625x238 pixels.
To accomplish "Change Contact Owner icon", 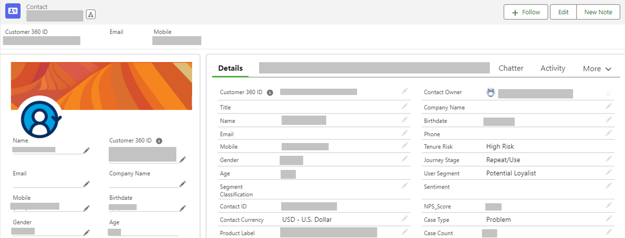I will pos(609,93).
